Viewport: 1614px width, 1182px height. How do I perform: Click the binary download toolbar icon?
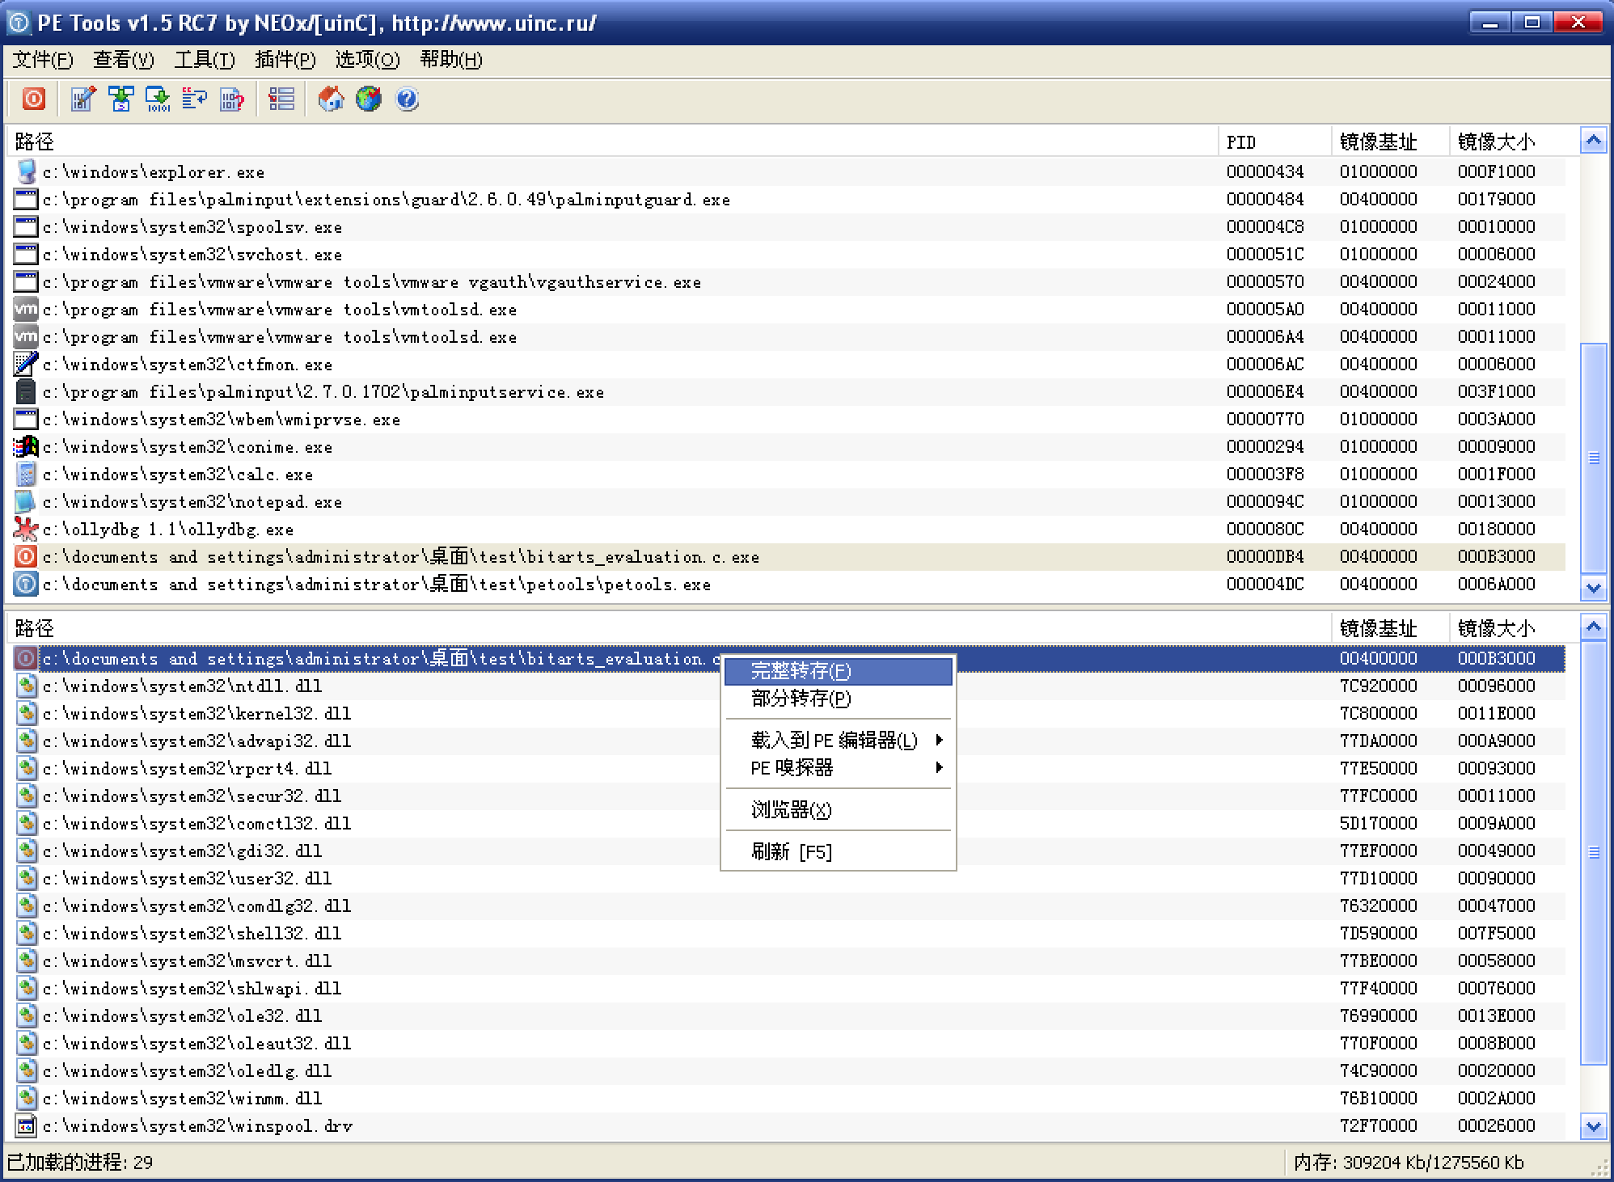coord(158,99)
